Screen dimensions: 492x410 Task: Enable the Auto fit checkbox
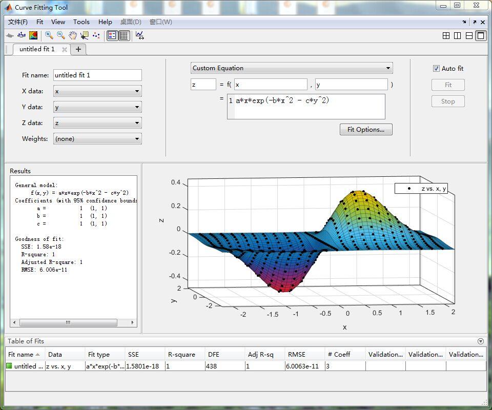pyautogui.click(x=436, y=68)
